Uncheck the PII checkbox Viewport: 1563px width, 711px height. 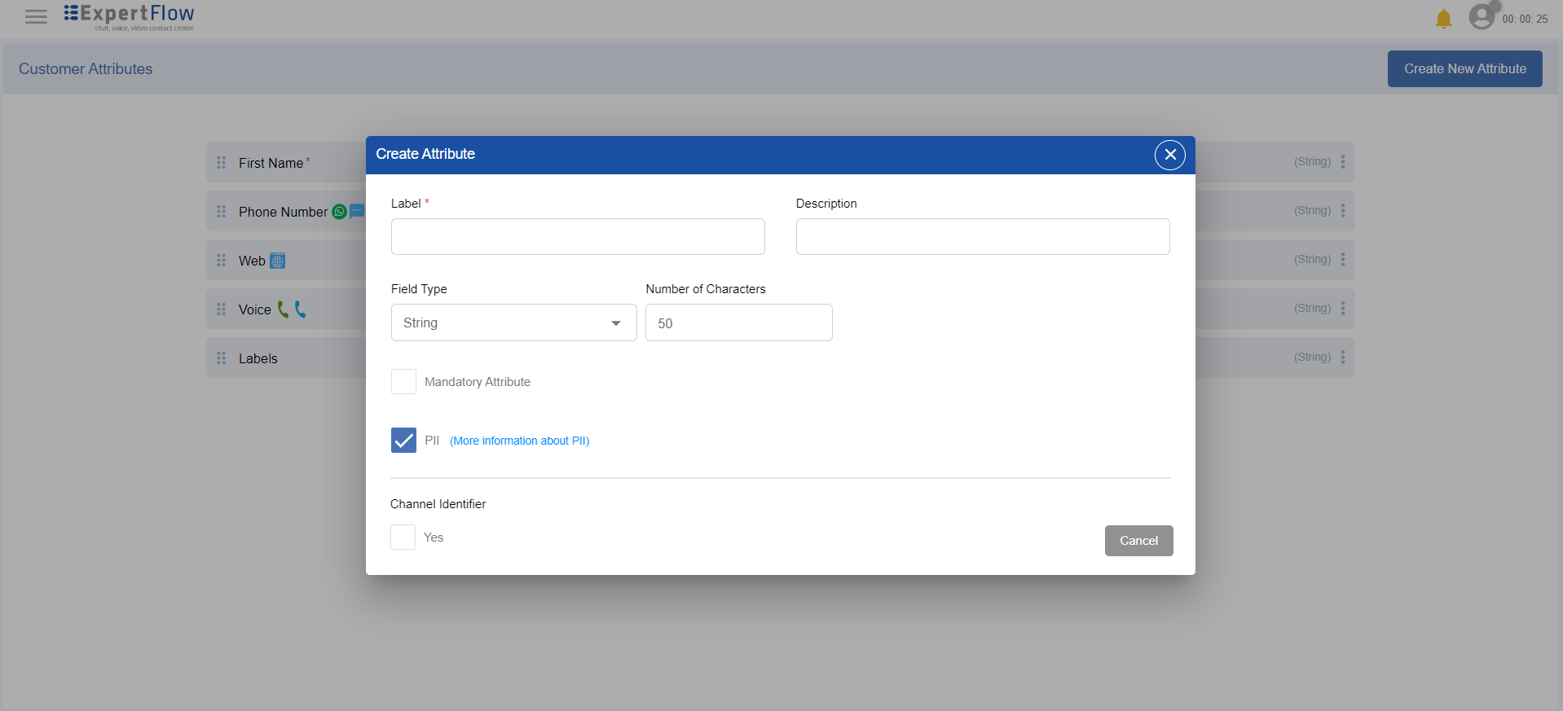point(403,441)
